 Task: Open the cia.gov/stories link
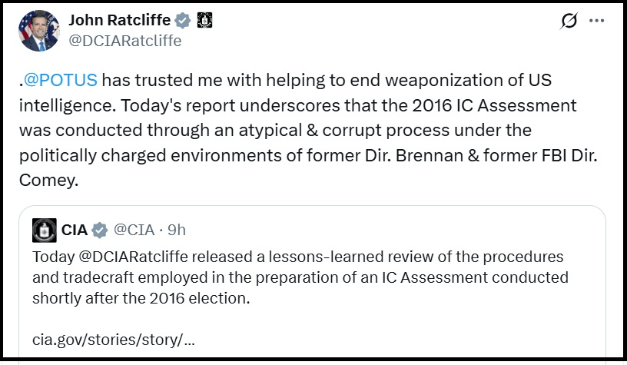(x=113, y=338)
